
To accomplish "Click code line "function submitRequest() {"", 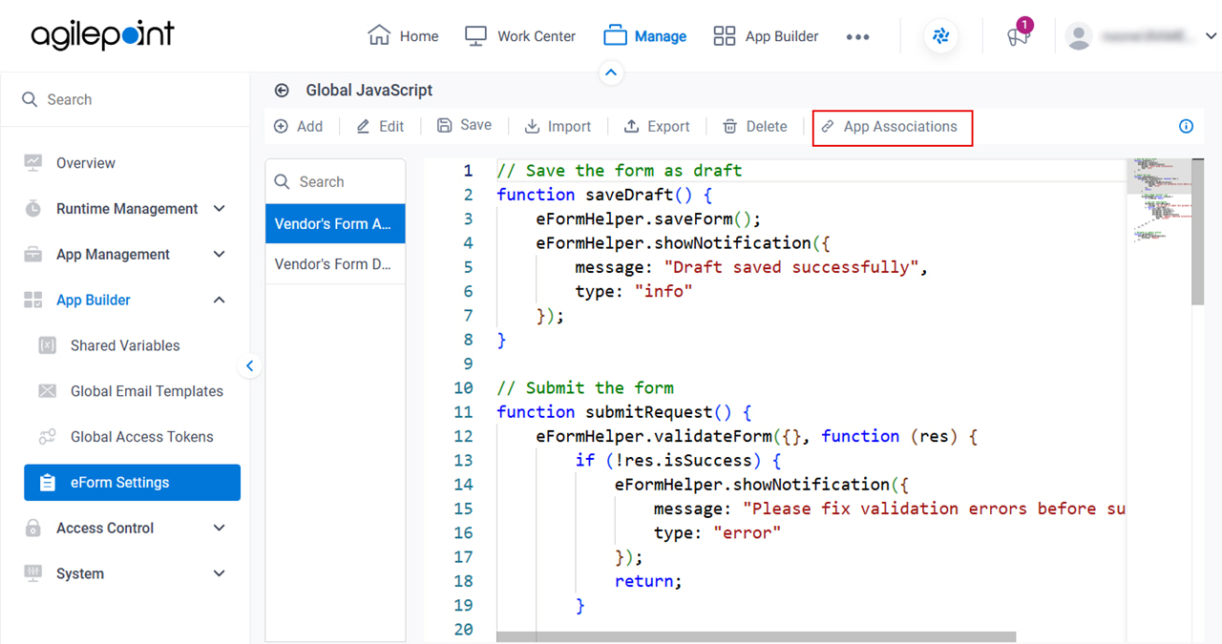I will pyautogui.click(x=624, y=412).
